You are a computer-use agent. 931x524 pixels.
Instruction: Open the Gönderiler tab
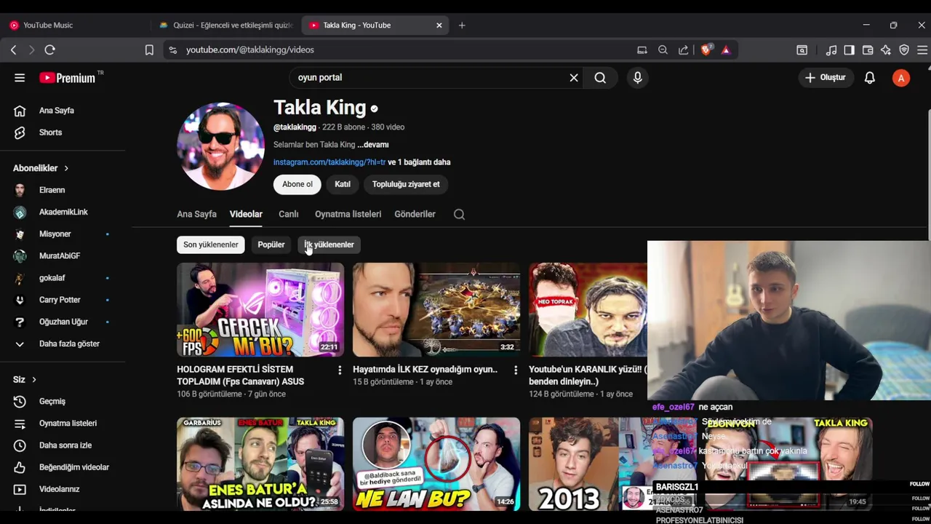[x=415, y=214]
